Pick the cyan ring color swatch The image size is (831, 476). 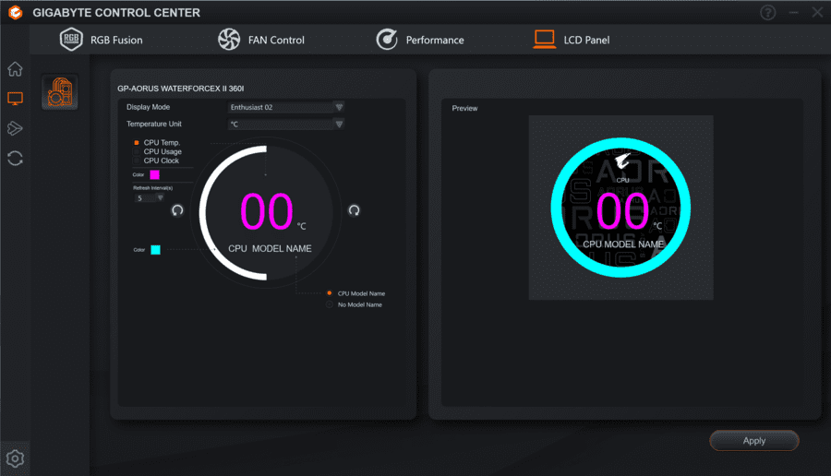[155, 250]
